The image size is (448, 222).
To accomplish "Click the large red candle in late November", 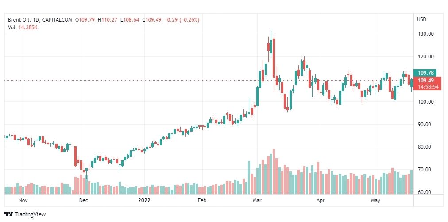I will (x=76, y=156).
